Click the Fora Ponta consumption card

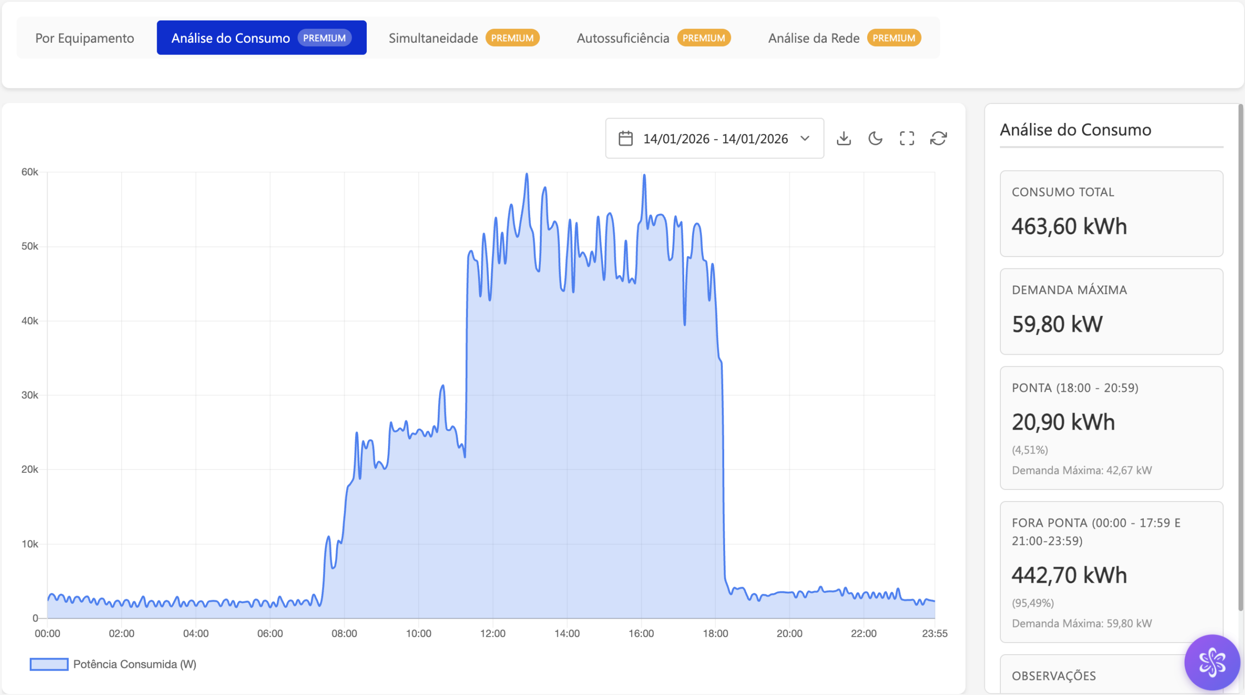pyautogui.click(x=1111, y=572)
